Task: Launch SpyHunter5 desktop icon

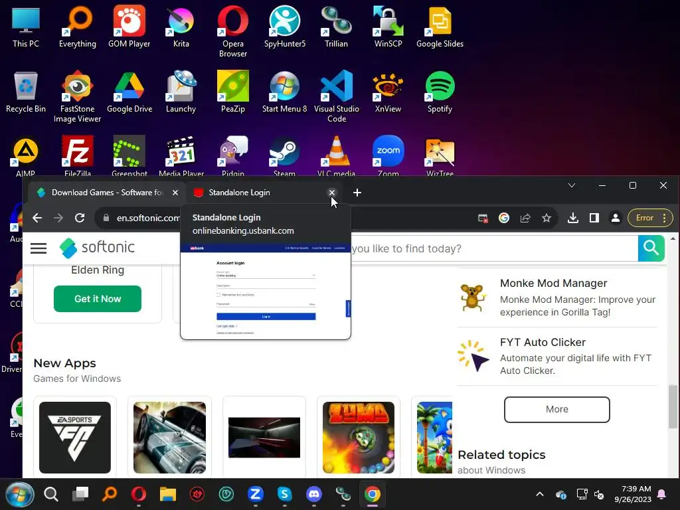Action: pos(284,27)
